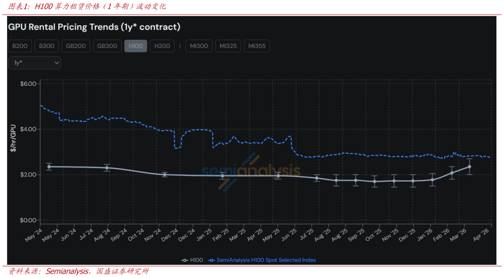Click the H100 data point near Aug '24
This screenshot has height=278, width=504.
(107, 168)
